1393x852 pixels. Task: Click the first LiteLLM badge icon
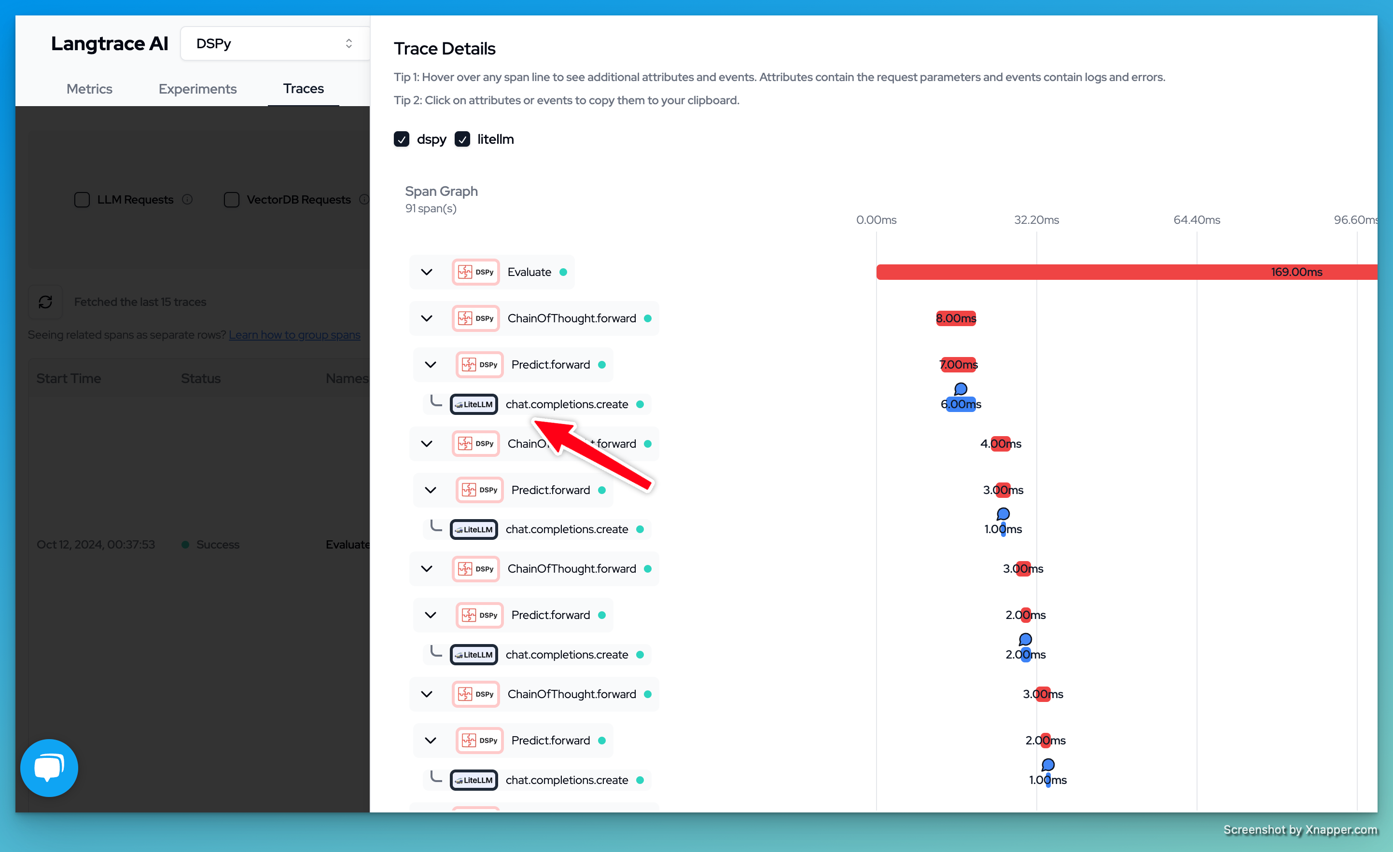click(x=474, y=404)
